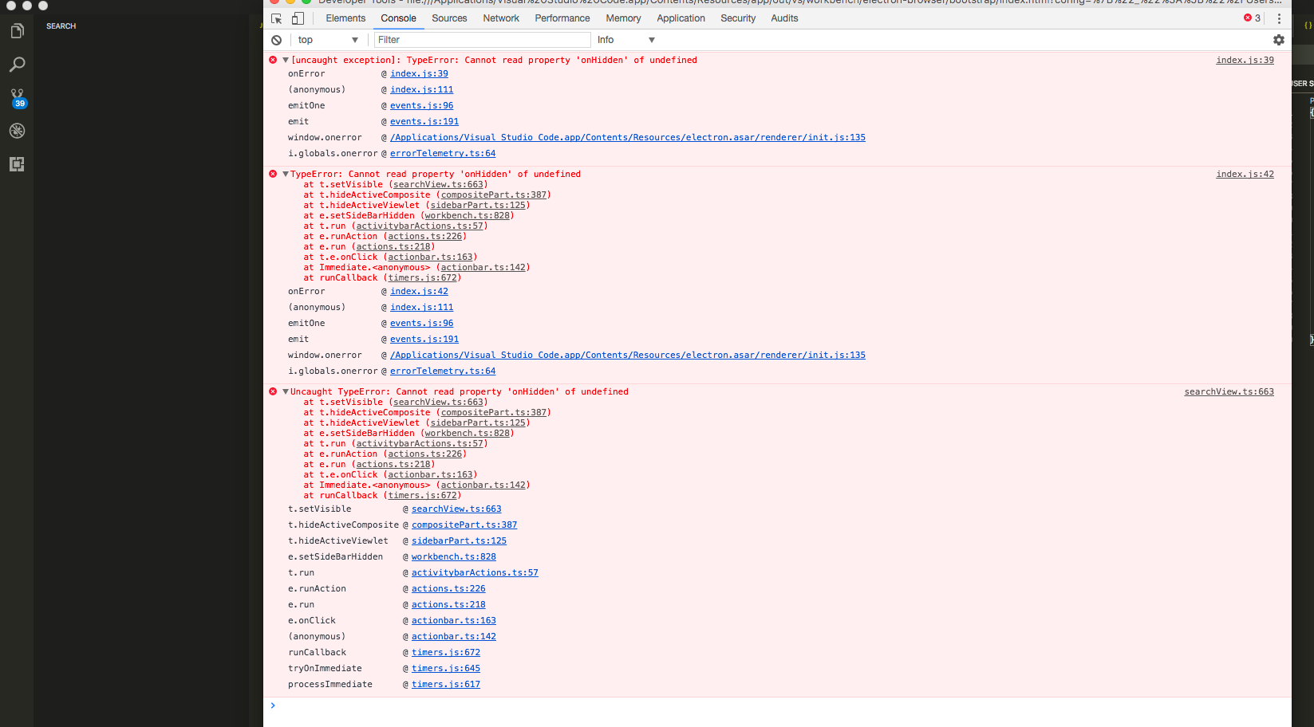1314x727 pixels.
Task: Switch to the Network tab
Action: click(x=500, y=18)
